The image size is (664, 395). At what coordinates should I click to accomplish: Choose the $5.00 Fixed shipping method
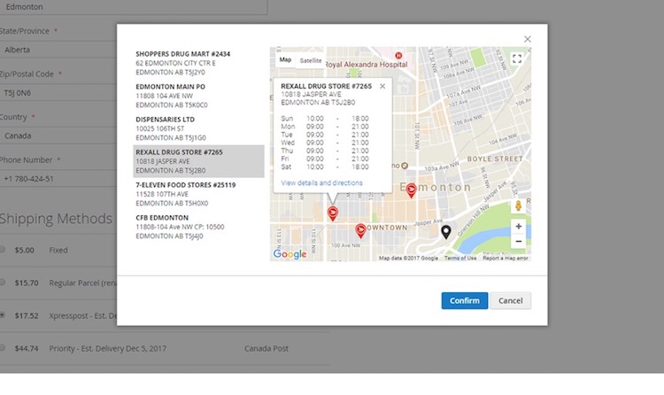pyautogui.click(x=3, y=250)
